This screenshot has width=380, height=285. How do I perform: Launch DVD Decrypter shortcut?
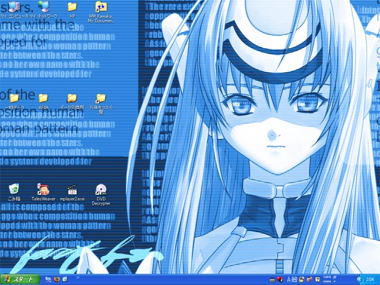(101, 195)
